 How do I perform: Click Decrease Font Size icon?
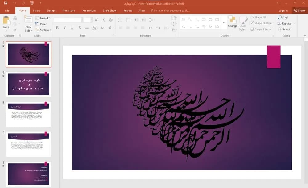(x=103, y=20)
